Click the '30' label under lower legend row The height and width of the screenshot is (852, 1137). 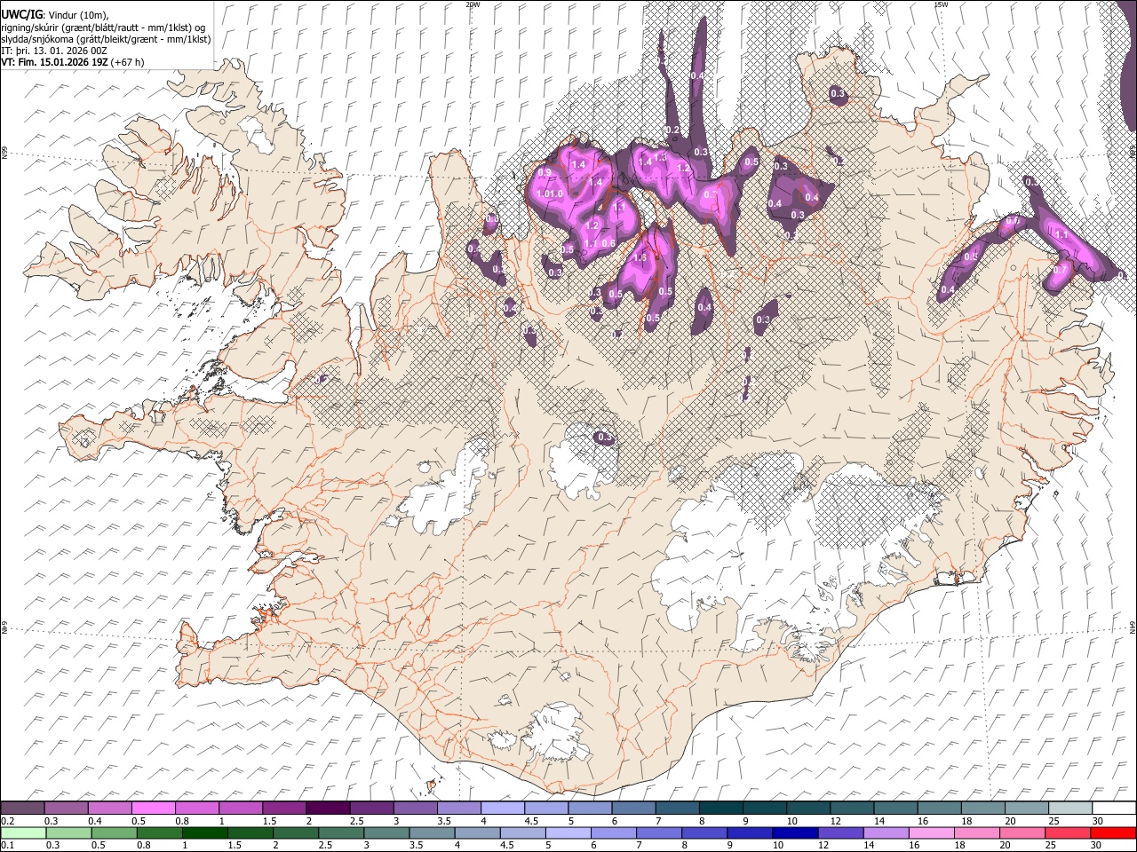click(x=1096, y=845)
